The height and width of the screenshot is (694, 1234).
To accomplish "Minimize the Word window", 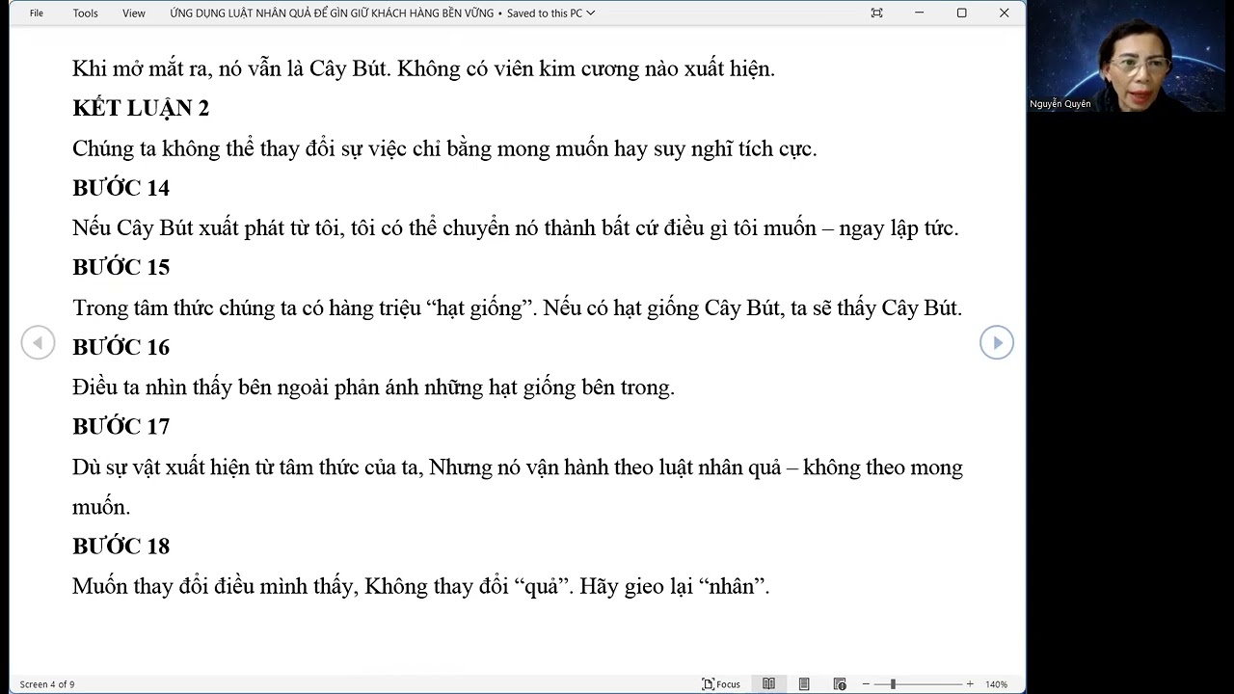I will click(920, 13).
